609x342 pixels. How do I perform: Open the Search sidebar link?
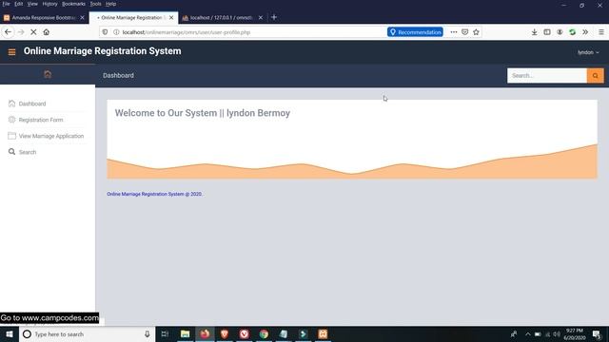(28, 152)
